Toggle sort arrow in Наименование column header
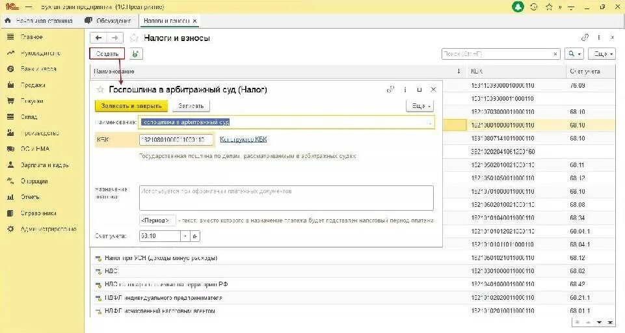 (x=459, y=71)
